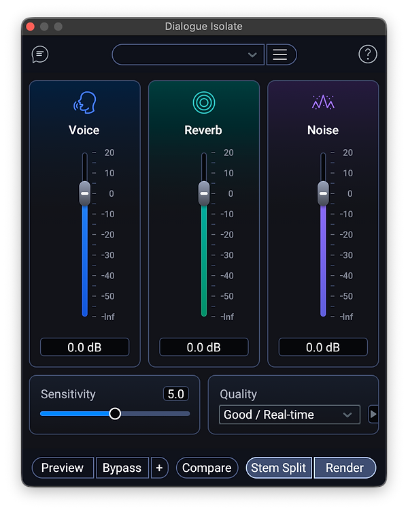Image resolution: width=408 pixels, height=512 pixels.
Task: Open the Quality Good / Real-time dropdown
Action: tap(289, 415)
